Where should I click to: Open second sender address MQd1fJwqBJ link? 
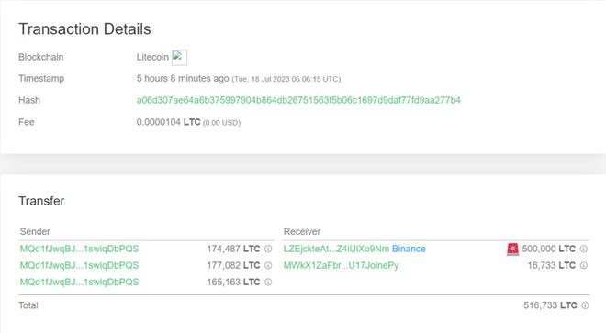click(x=79, y=265)
